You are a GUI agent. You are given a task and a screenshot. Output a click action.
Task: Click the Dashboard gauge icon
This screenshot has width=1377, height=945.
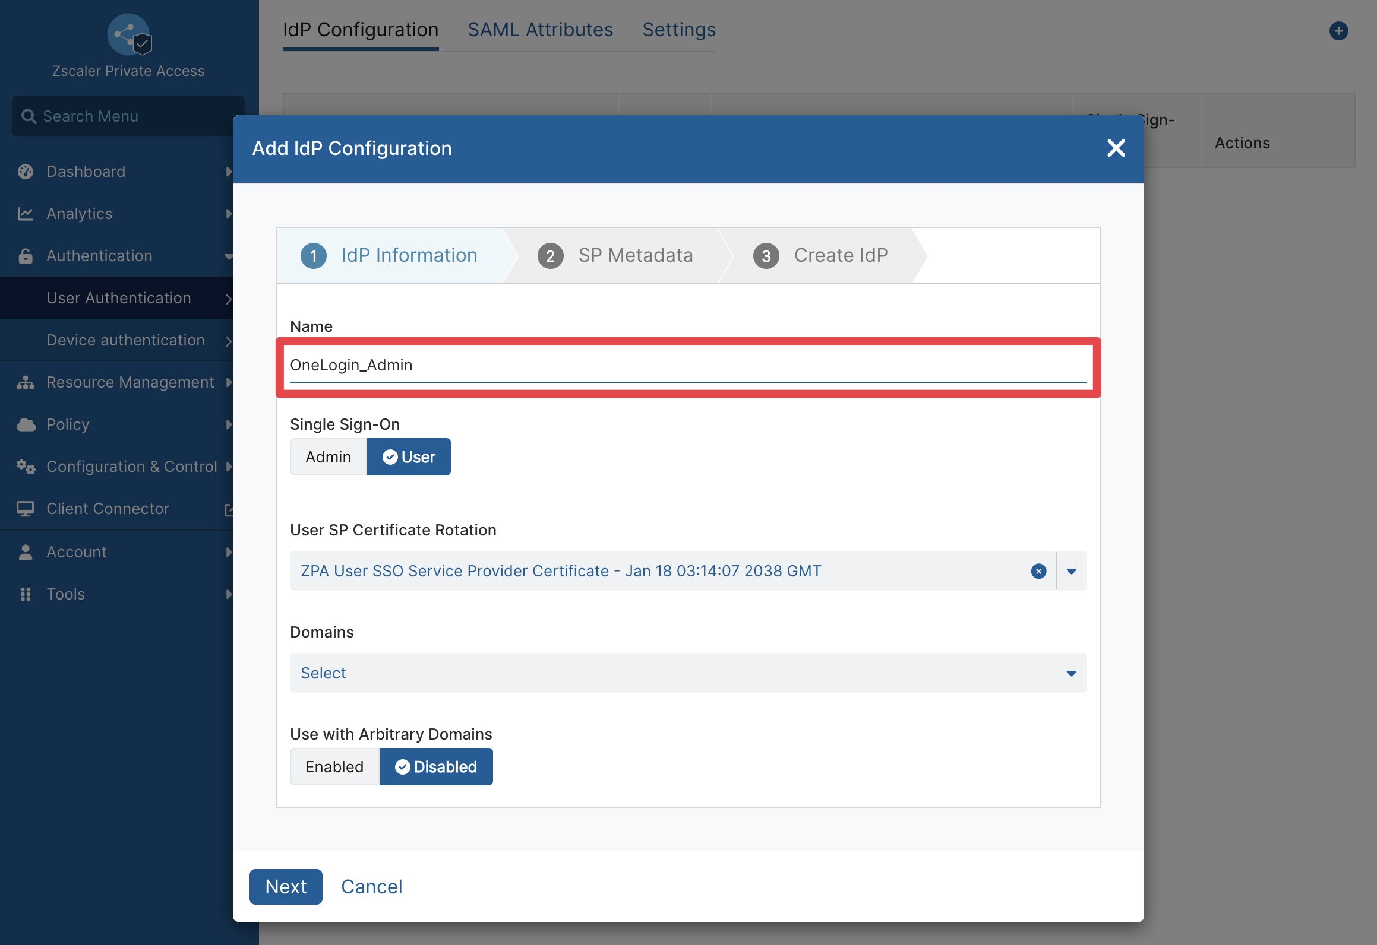coord(26,172)
